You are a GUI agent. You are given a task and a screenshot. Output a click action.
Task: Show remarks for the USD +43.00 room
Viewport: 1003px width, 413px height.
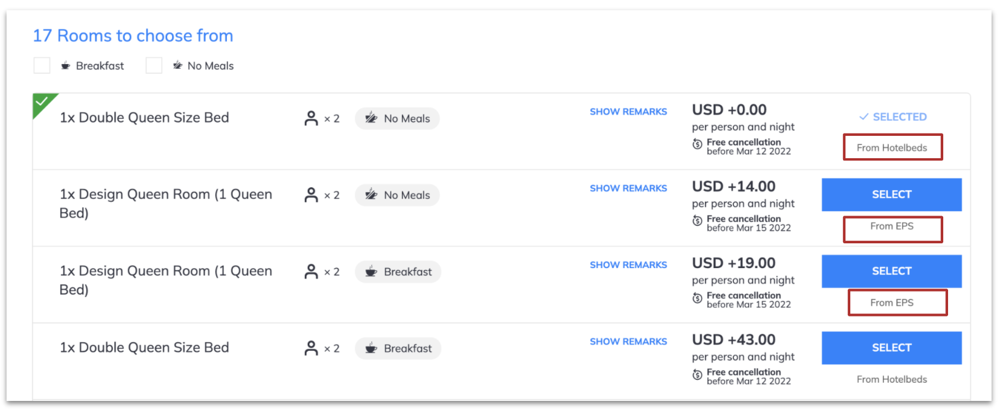coord(628,342)
